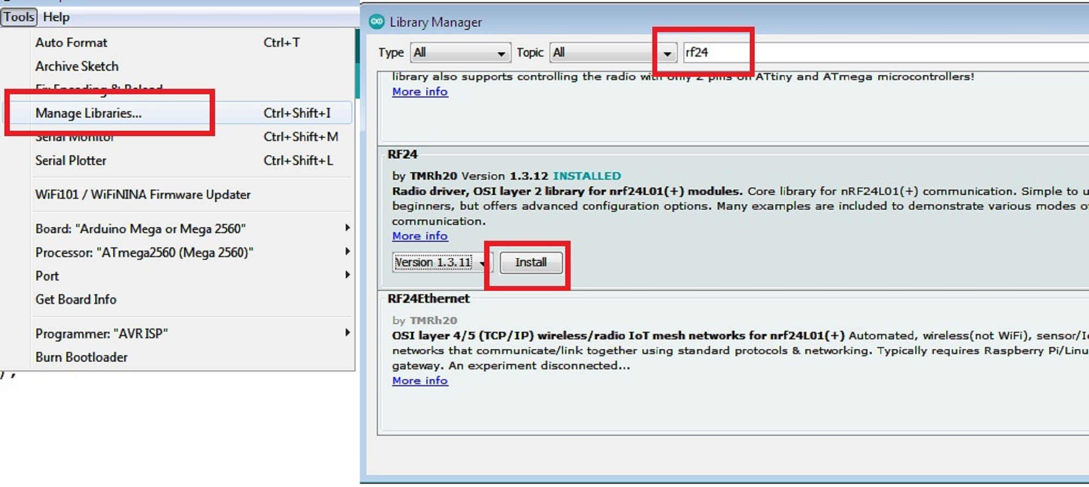Open More info link for RF24 library

(420, 236)
